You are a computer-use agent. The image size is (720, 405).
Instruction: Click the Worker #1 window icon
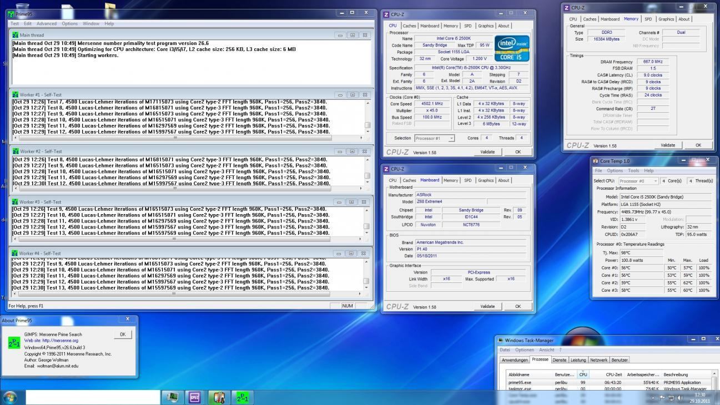pyautogui.click(x=16, y=95)
